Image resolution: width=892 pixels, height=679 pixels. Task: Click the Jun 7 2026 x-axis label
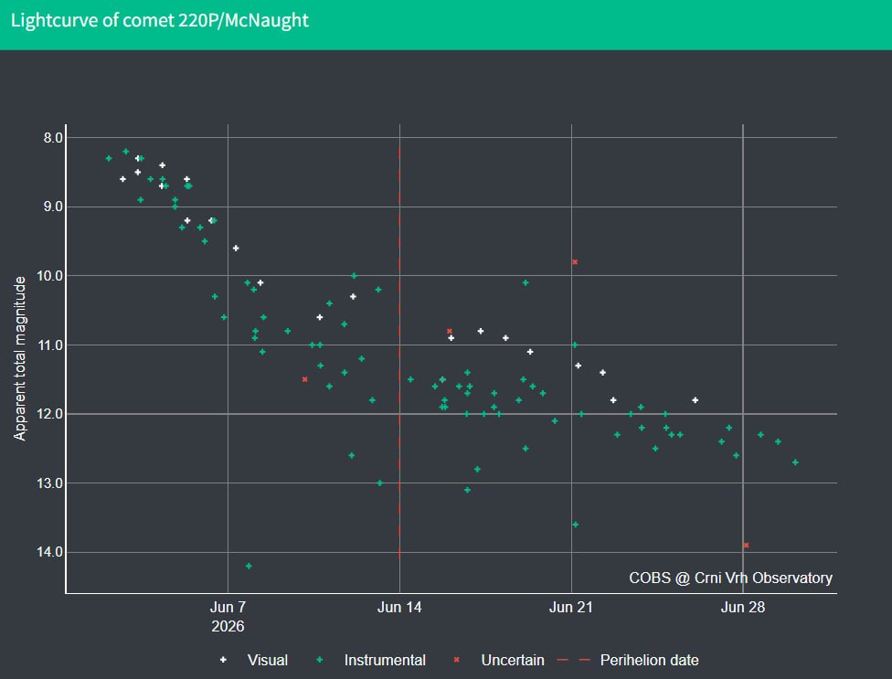[228, 617]
